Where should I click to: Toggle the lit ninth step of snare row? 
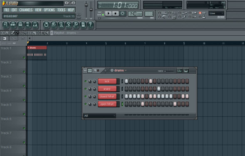pyautogui.click(x=159, y=89)
